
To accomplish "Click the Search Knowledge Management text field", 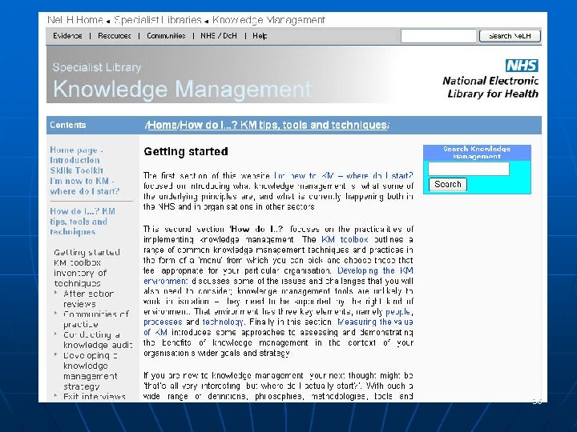I will click(x=469, y=169).
